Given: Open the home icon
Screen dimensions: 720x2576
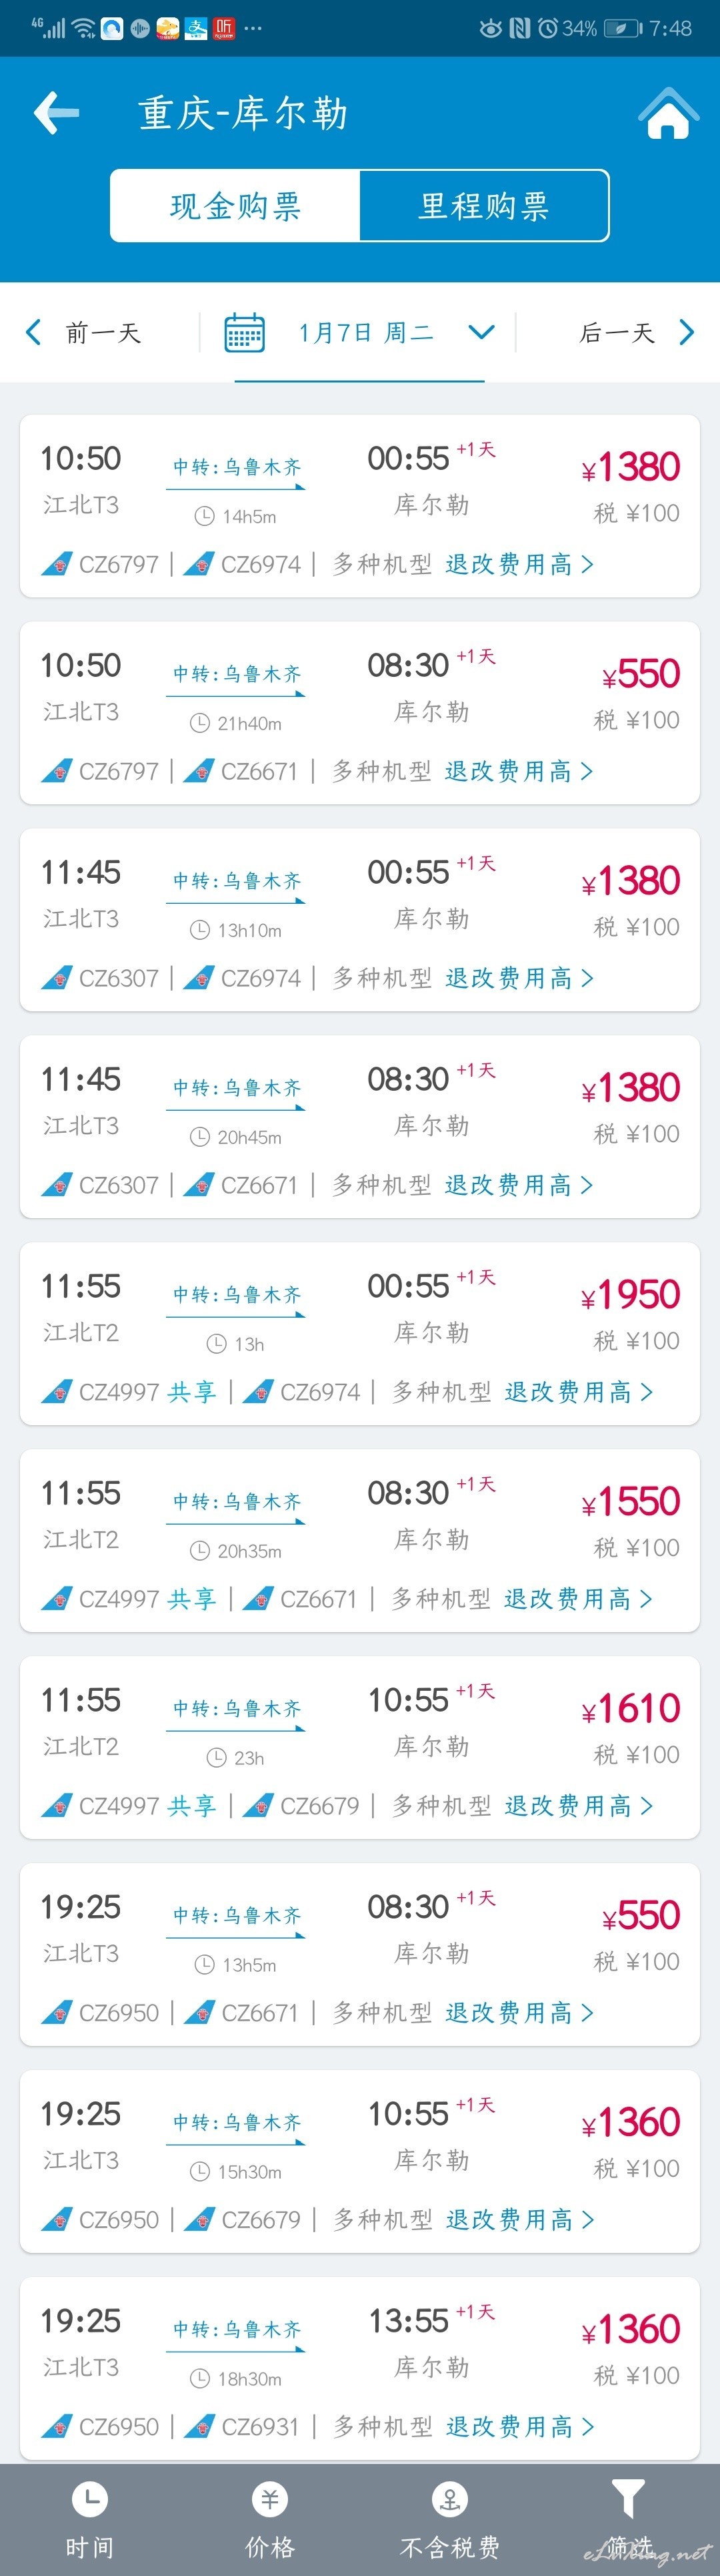Looking at the screenshot, I should click(668, 112).
